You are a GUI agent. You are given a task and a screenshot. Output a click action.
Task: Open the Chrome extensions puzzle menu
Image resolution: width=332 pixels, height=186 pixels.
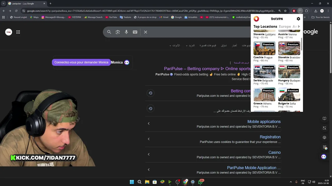pos(306,11)
